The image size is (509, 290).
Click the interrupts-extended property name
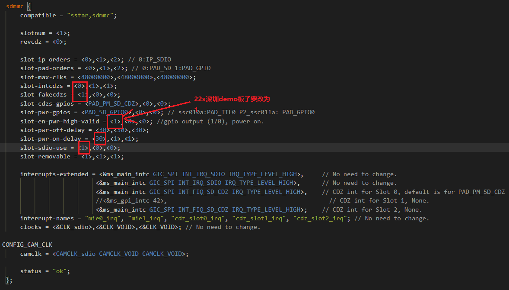(x=55, y=174)
